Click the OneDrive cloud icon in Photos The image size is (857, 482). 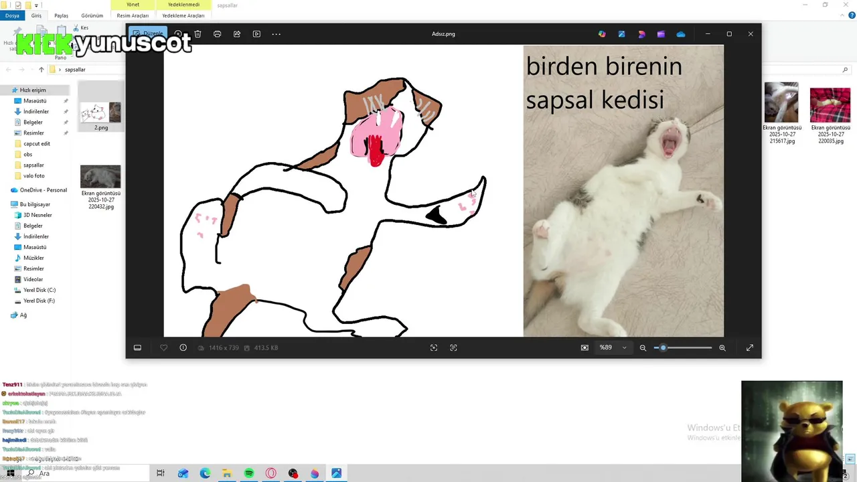point(681,34)
